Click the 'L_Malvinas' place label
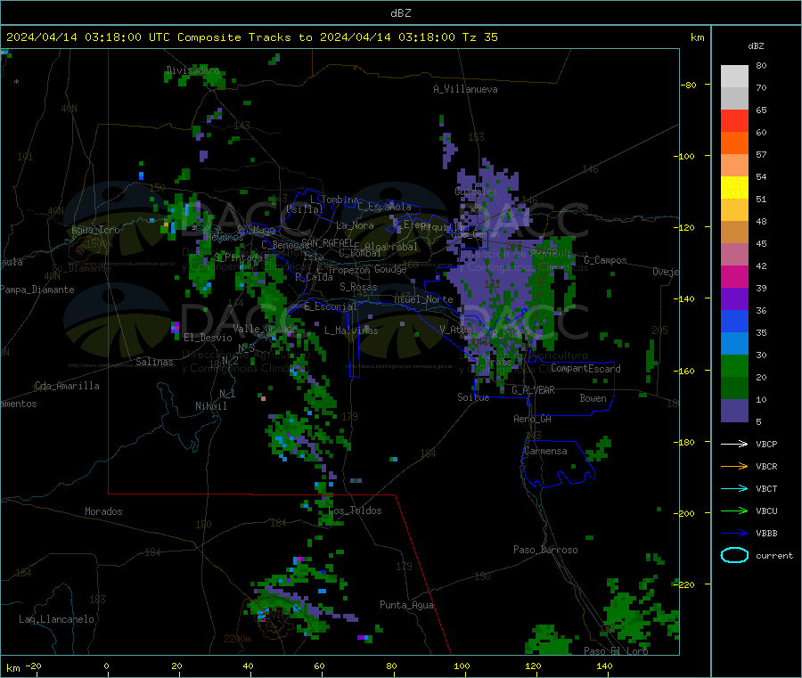Viewport: 802px width, 678px height. [351, 331]
